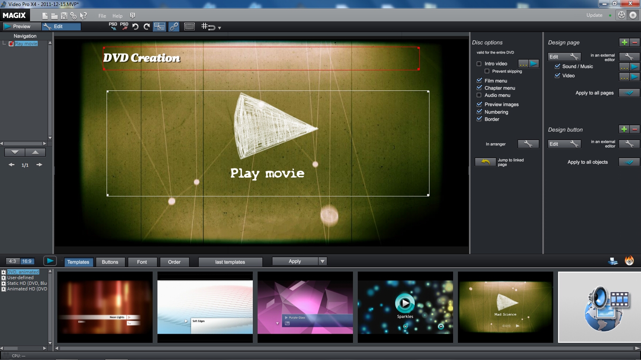Switch to the Font tab
The width and height of the screenshot is (641, 360).
pyautogui.click(x=142, y=262)
